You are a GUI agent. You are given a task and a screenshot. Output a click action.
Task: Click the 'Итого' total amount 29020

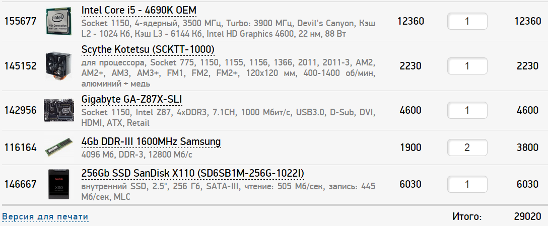tap(527, 217)
